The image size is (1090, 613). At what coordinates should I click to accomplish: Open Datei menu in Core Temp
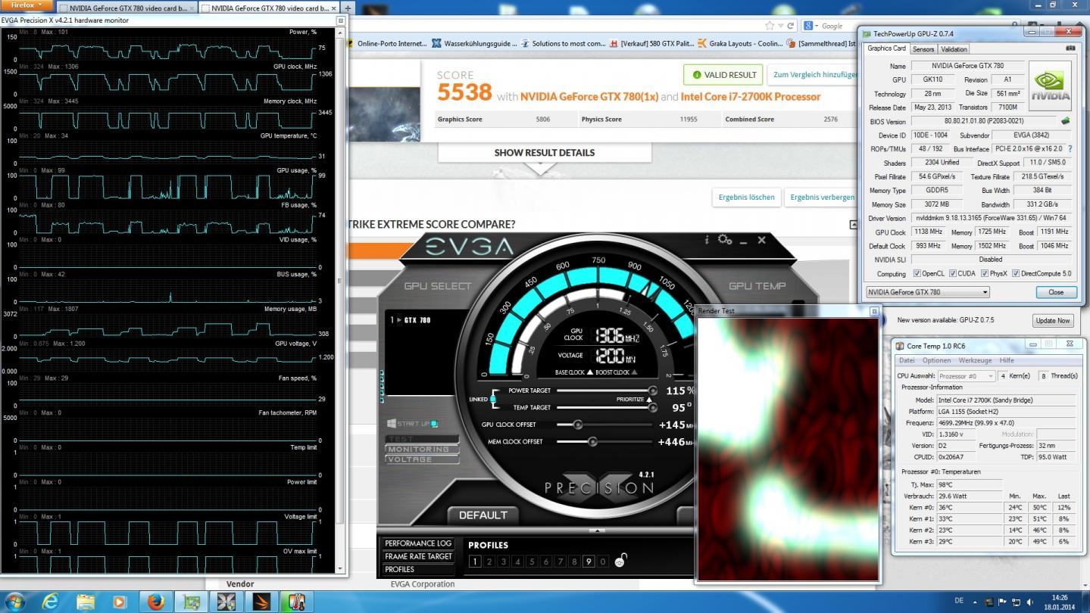pyautogui.click(x=906, y=360)
